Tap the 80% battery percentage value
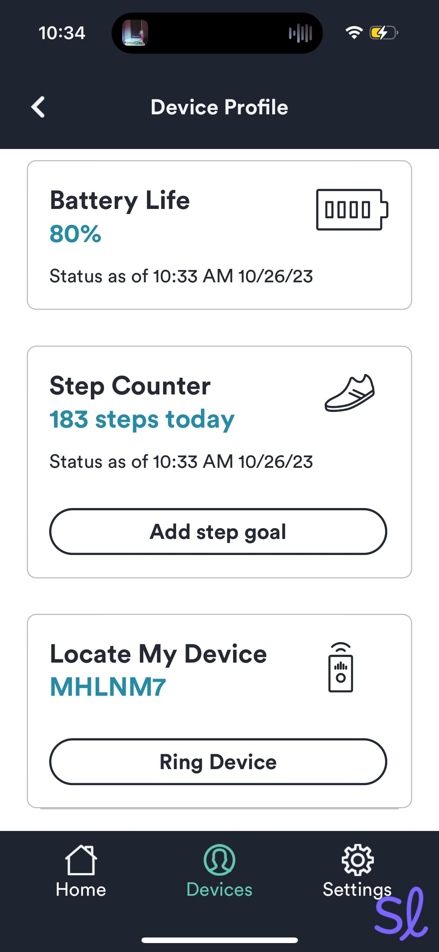Image resolution: width=439 pixels, height=952 pixels. point(75,234)
